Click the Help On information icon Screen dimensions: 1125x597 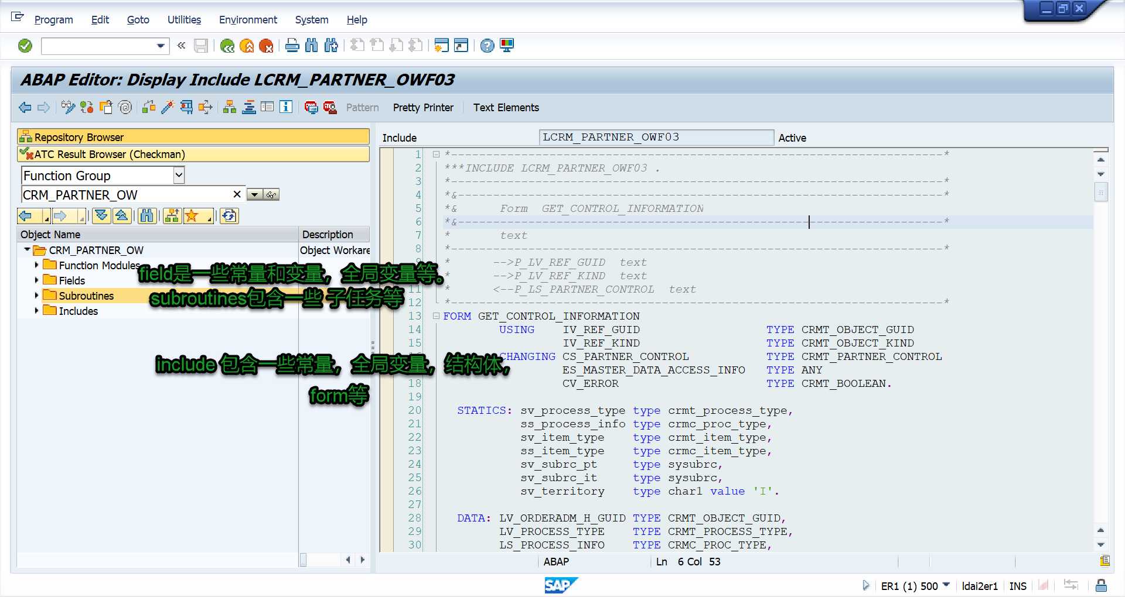pos(286,108)
